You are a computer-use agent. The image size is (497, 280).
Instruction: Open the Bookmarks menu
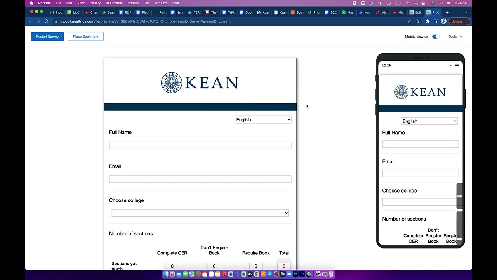pos(114,3)
